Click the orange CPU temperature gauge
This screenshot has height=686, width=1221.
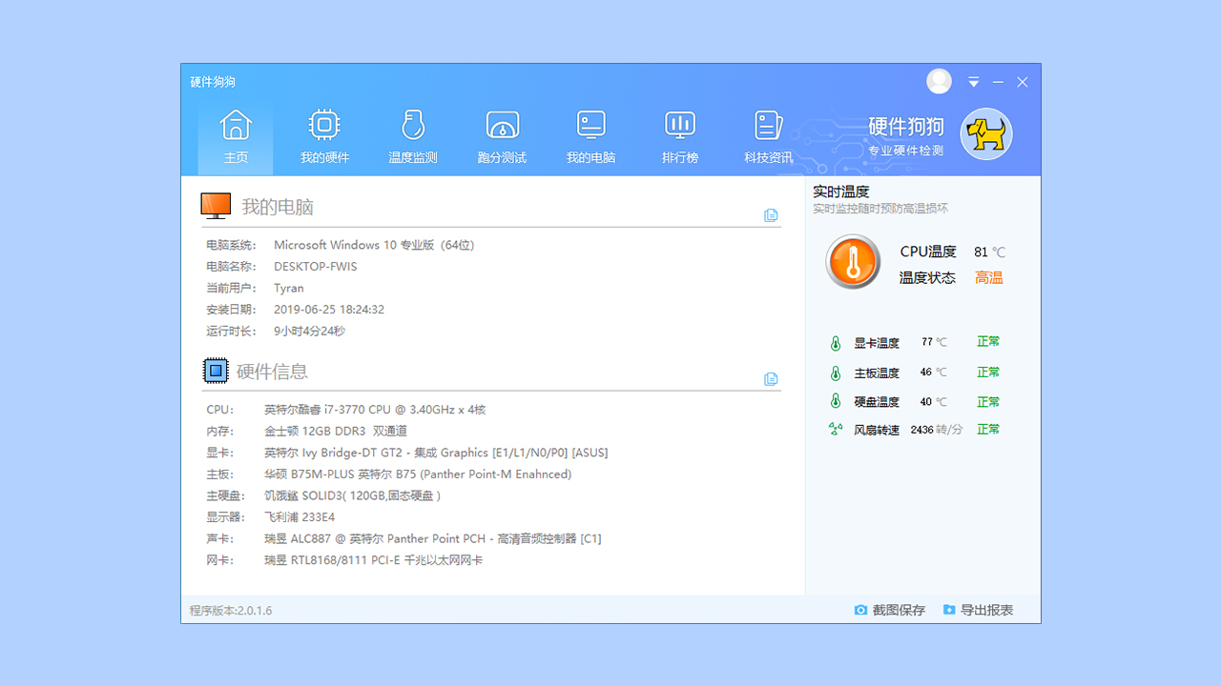point(852,261)
